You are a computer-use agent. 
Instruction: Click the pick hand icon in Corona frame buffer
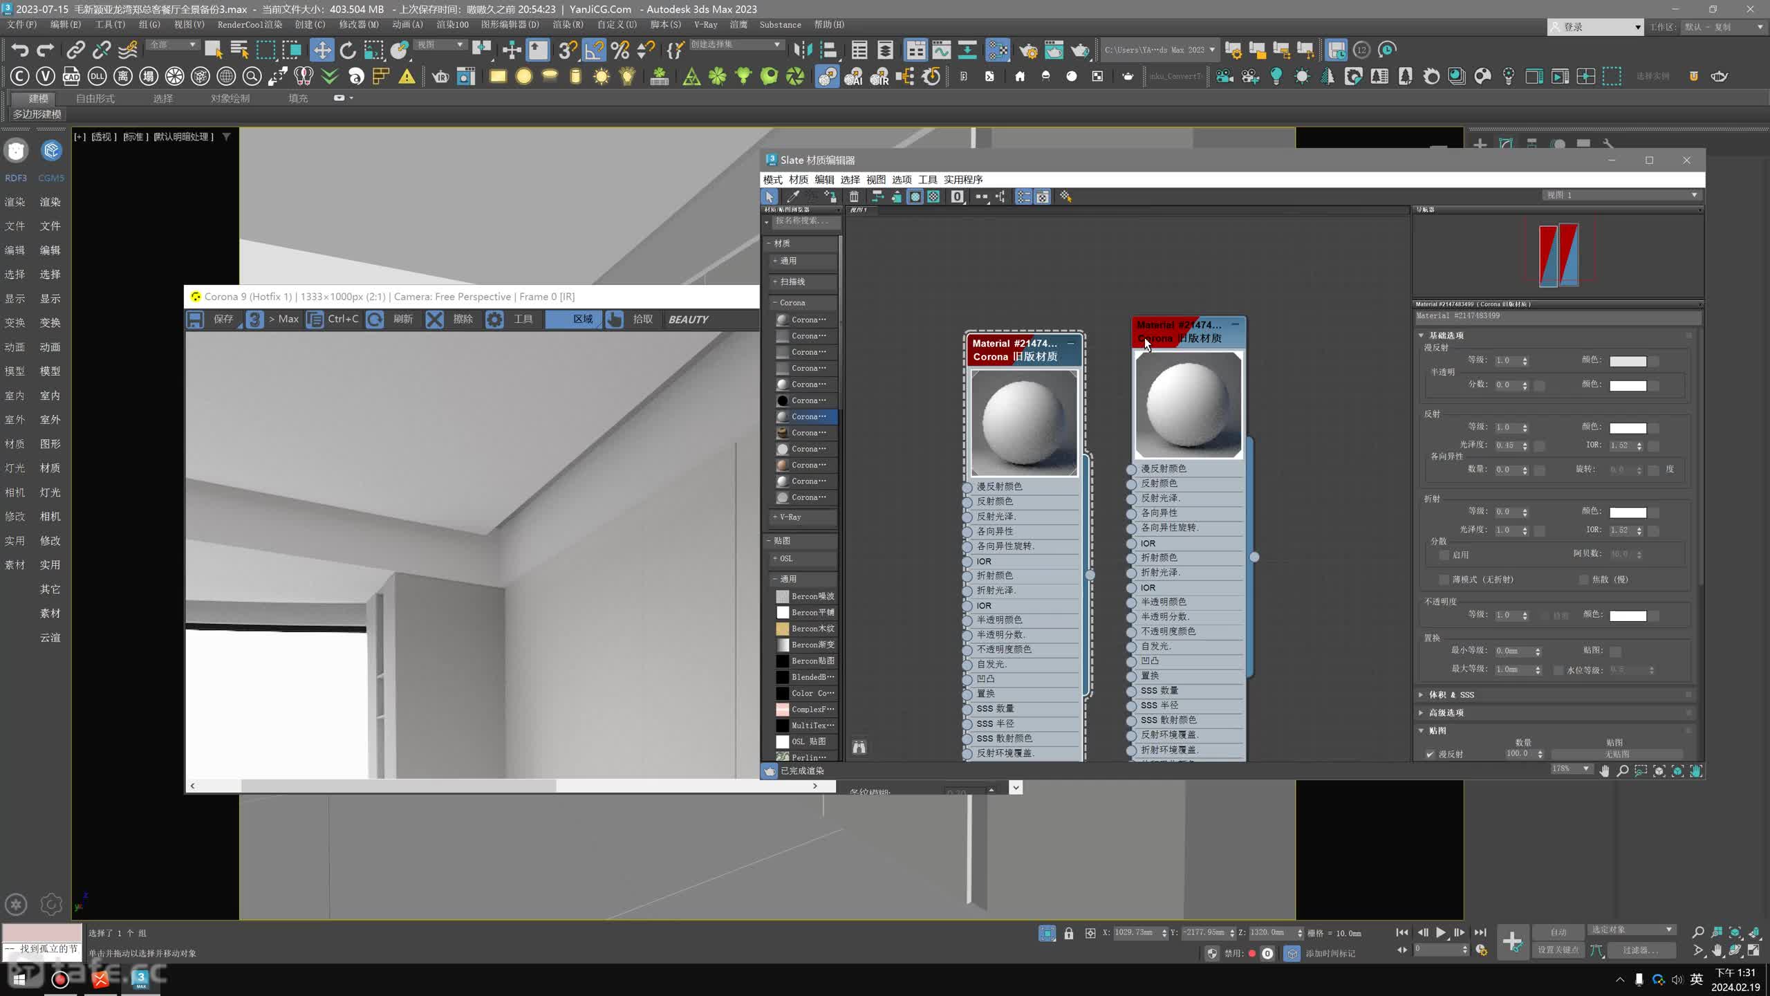[x=614, y=319]
